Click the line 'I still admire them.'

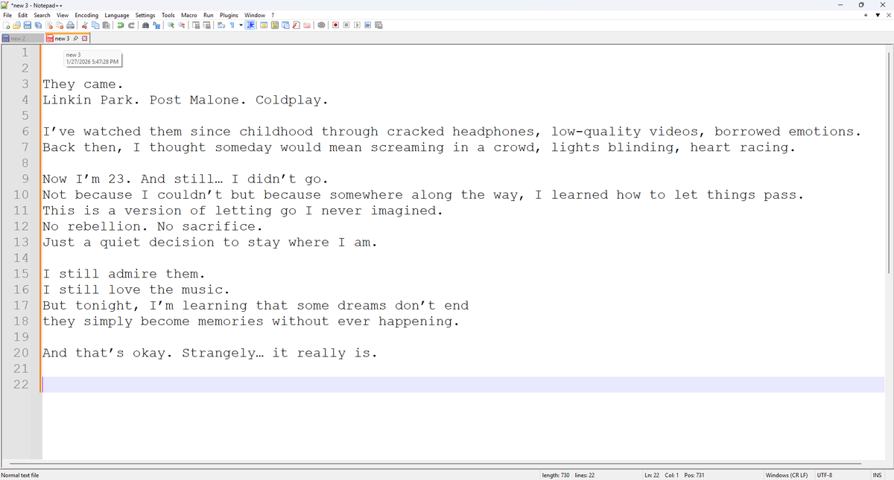[124, 274]
